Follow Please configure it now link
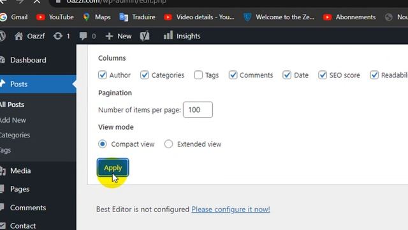The image size is (408, 230). click(231, 210)
